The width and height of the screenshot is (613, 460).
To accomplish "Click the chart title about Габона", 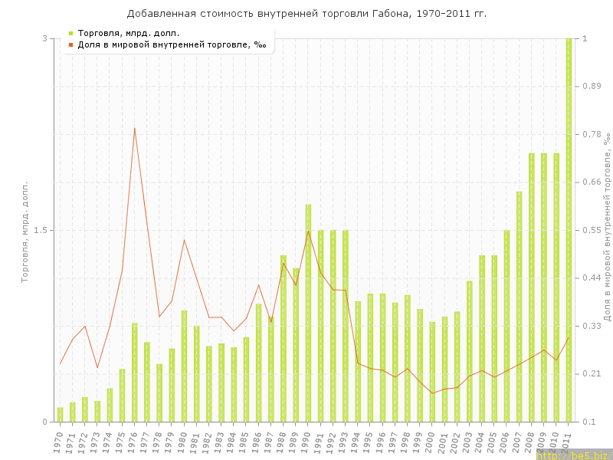I will point(306,14).
